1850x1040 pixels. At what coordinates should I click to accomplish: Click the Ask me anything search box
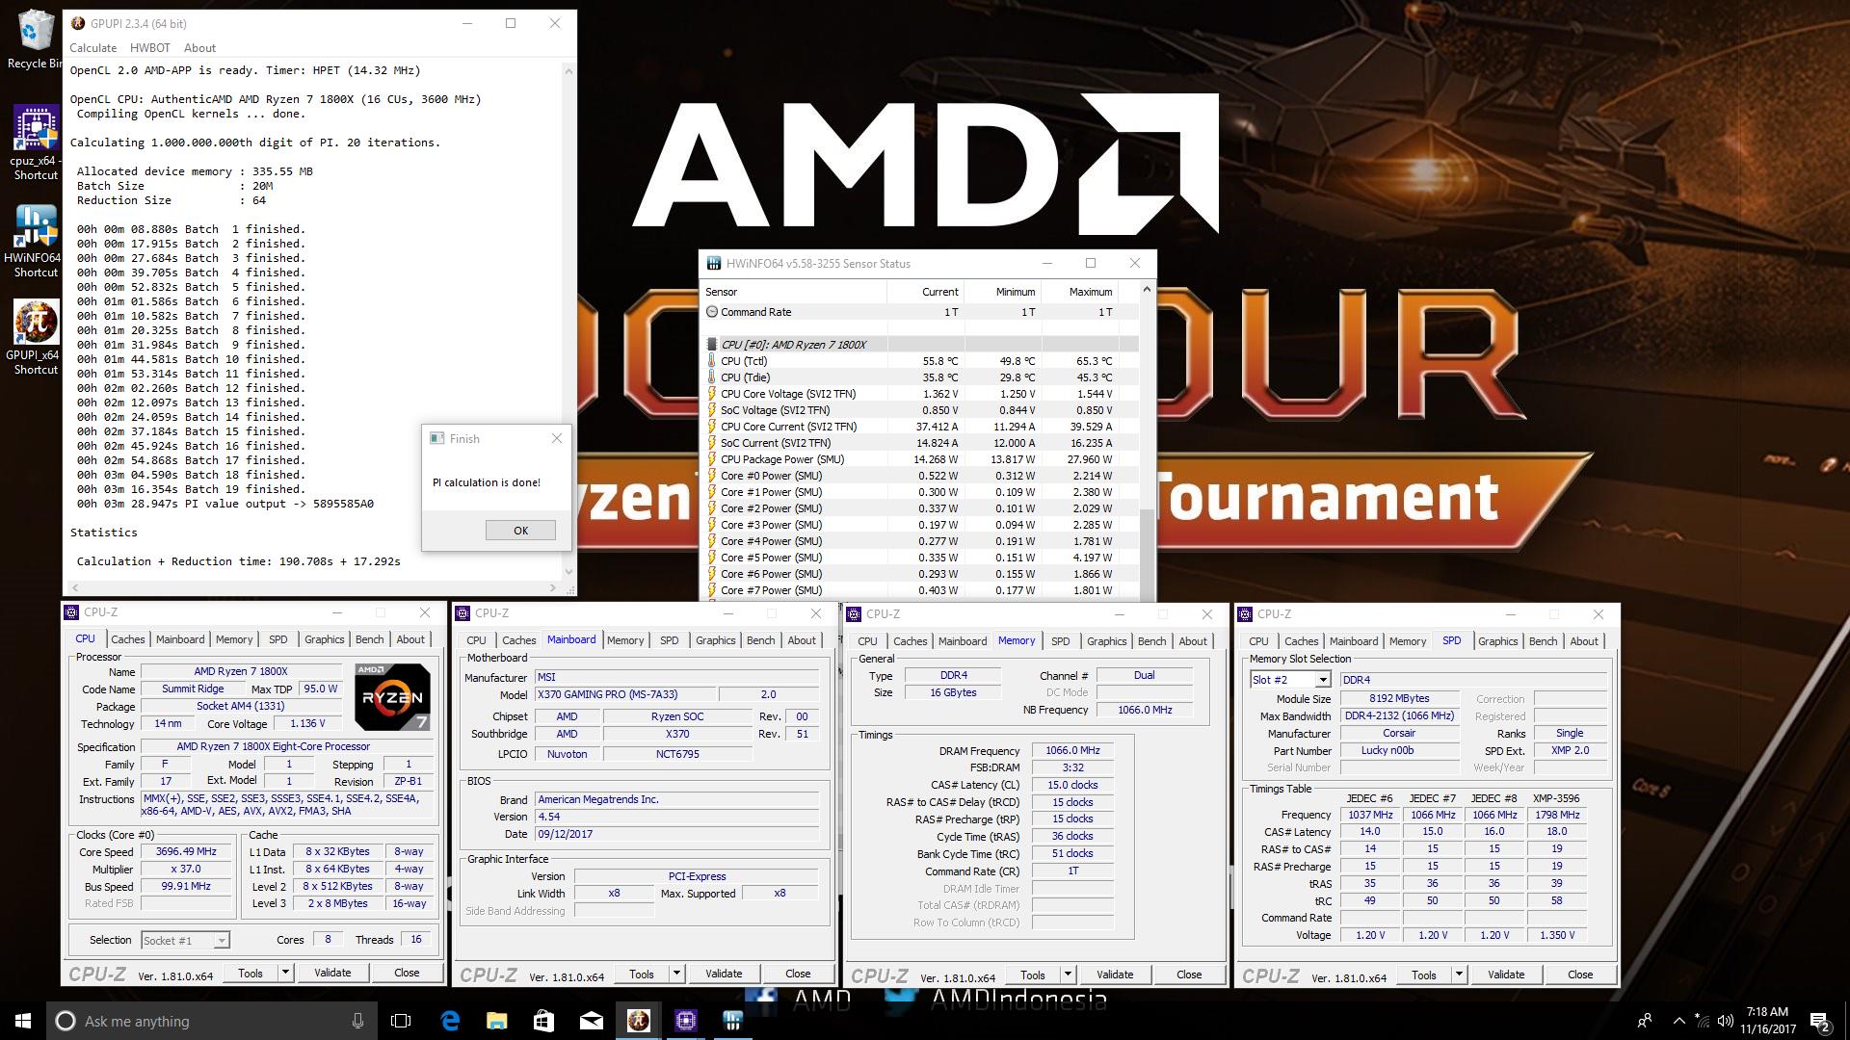point(212,1021)
